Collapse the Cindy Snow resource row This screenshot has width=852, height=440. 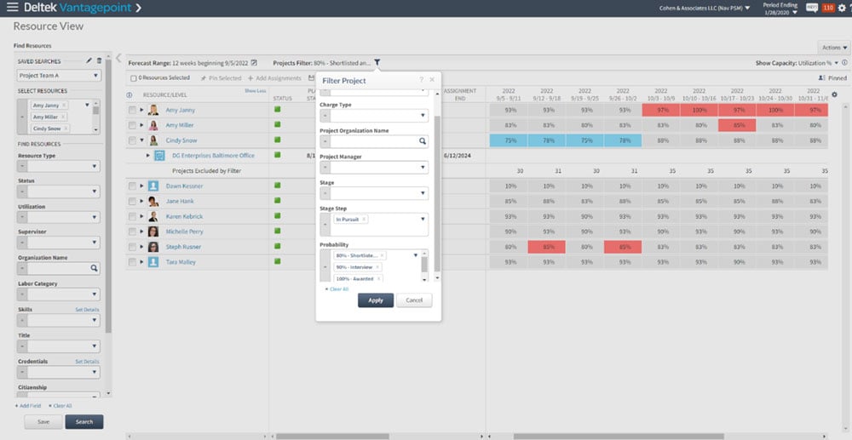click(142, 140)
